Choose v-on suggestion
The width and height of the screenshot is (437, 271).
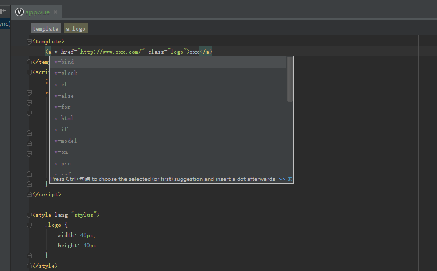point(168,152)
